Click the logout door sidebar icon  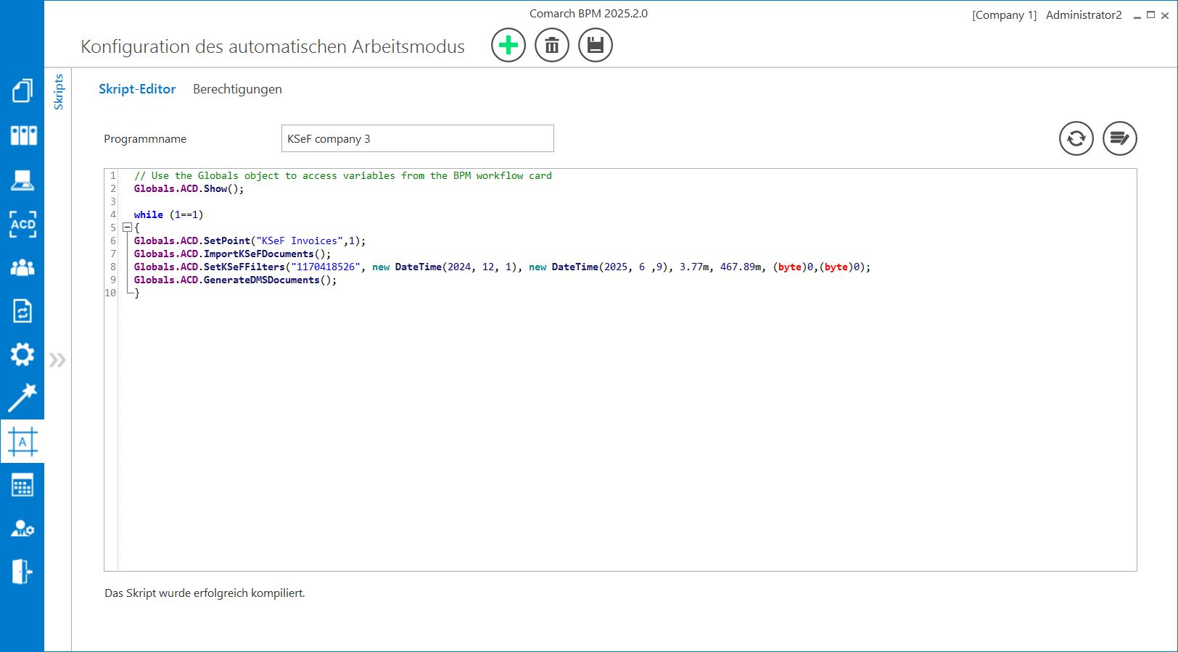pos(22,572)
